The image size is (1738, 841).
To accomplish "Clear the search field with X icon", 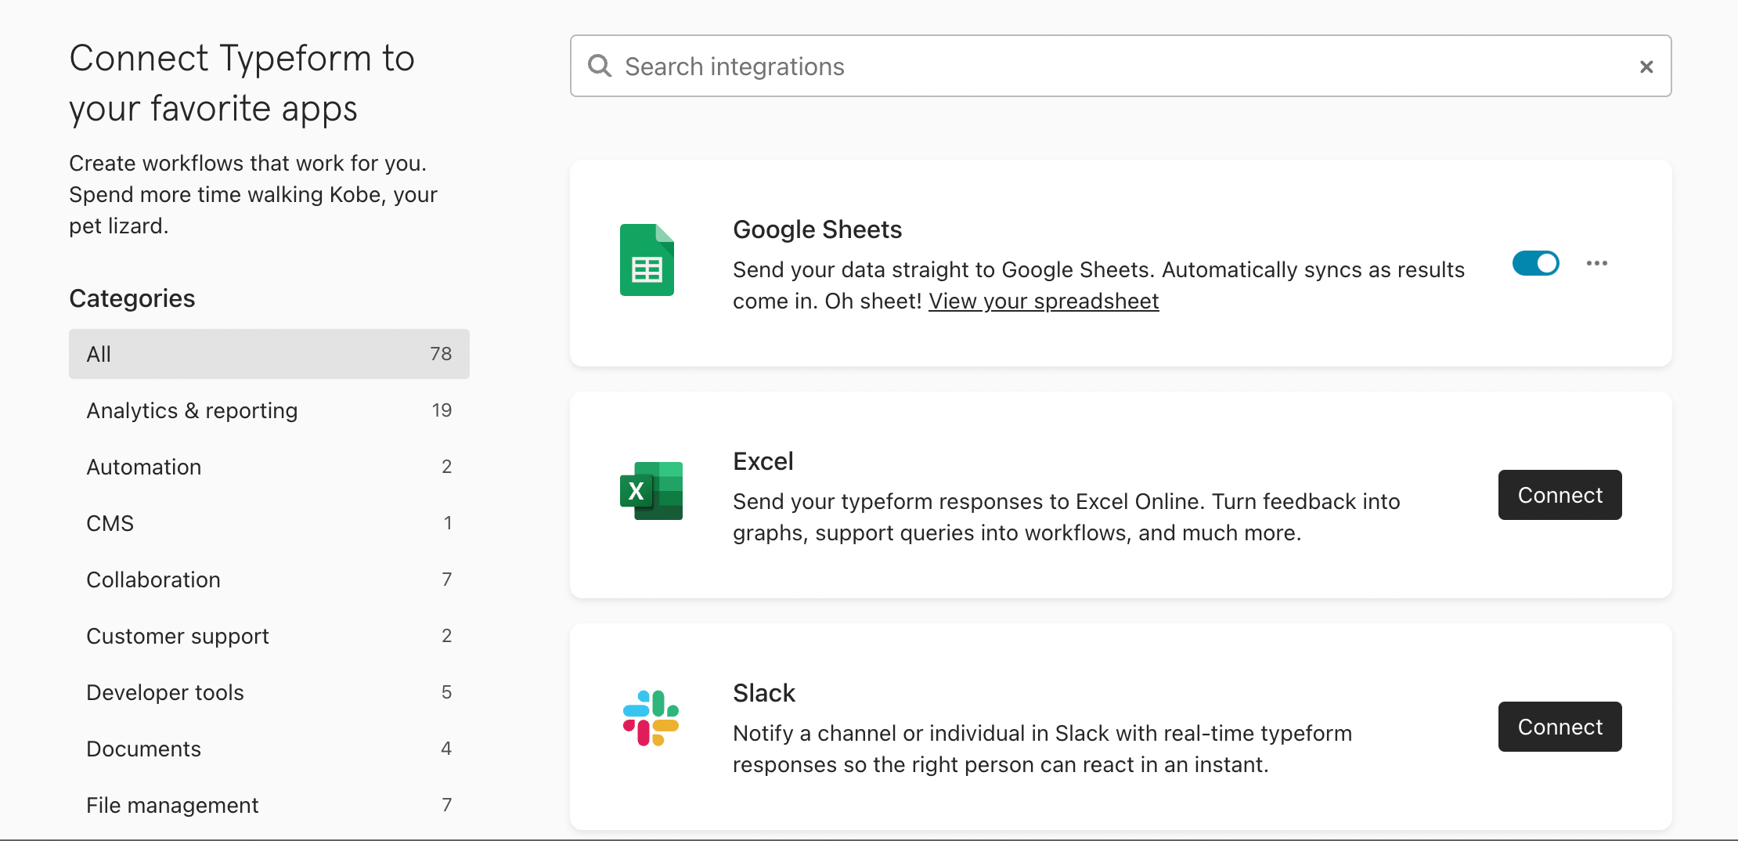I will point(1646,67).
